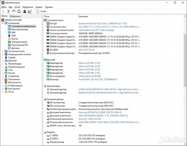Click the Разгон flame icon
Screen dimensions: 187x146
9,39
